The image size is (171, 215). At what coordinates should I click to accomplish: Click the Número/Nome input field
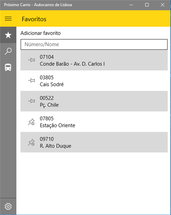coord(94,44)
